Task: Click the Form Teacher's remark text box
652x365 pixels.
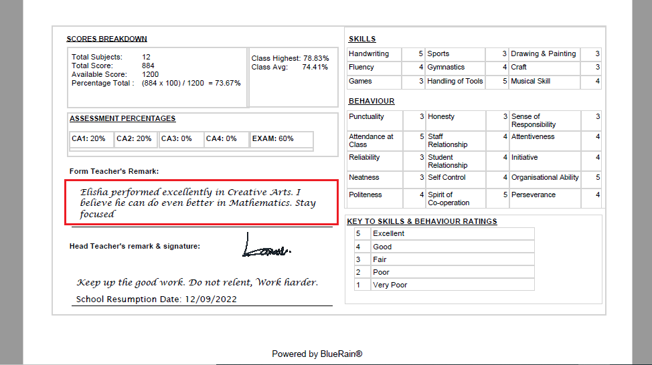Action: (201, 203)
